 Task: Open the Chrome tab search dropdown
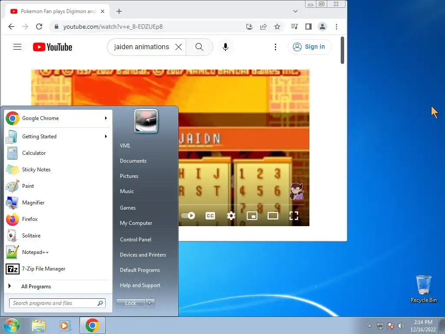click(296, 11)
